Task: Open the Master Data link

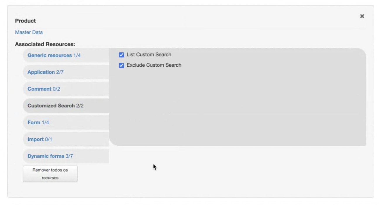Action: pos(29,32)
